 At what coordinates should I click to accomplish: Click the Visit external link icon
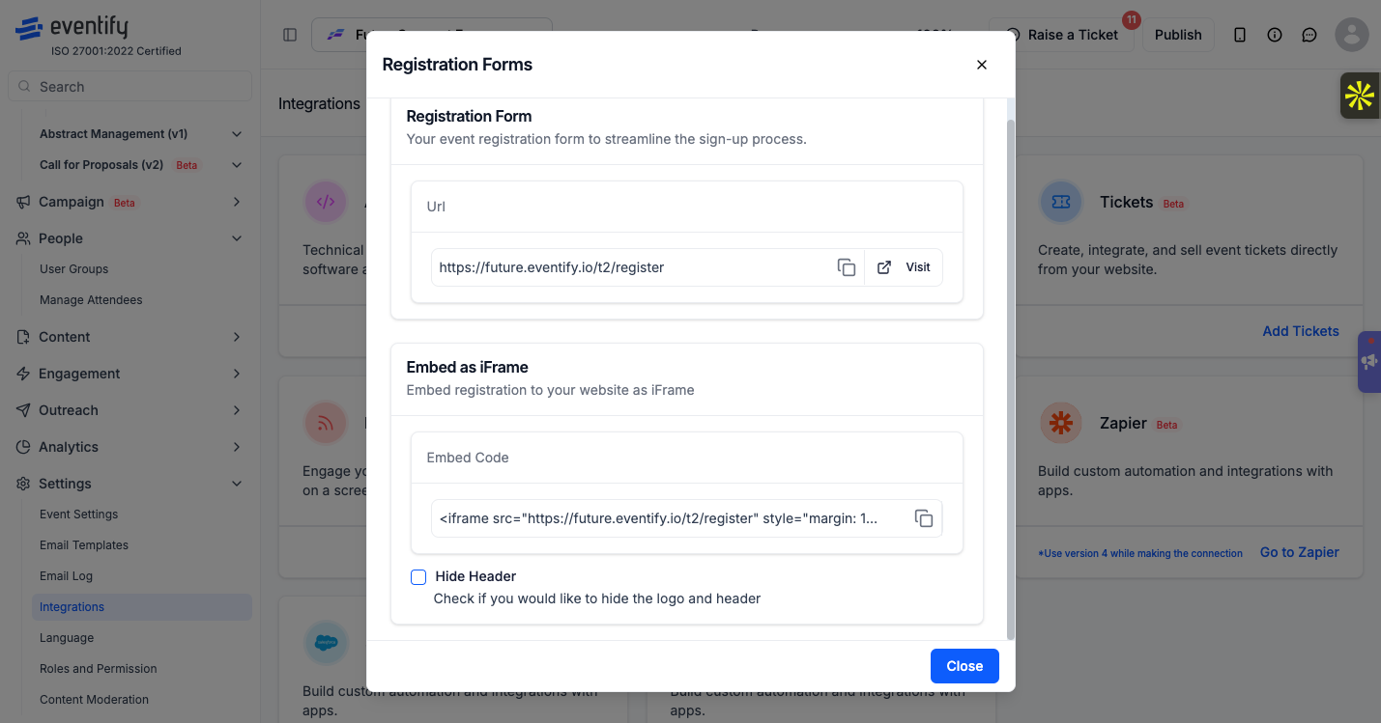(x=884, y=267)
